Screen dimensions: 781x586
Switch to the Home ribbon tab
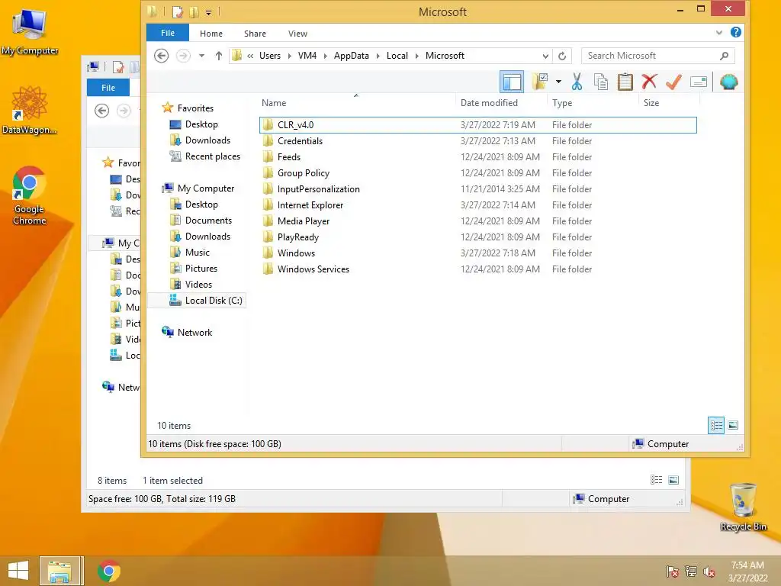click(211, 34)
